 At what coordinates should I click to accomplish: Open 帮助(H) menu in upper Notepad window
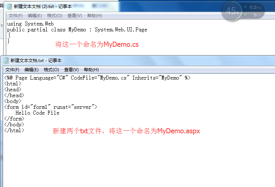pos(94,16)
